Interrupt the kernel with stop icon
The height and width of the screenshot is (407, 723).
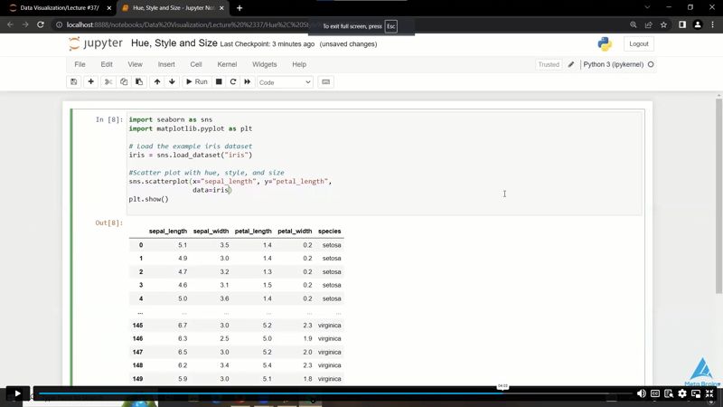tap(219, 82)
